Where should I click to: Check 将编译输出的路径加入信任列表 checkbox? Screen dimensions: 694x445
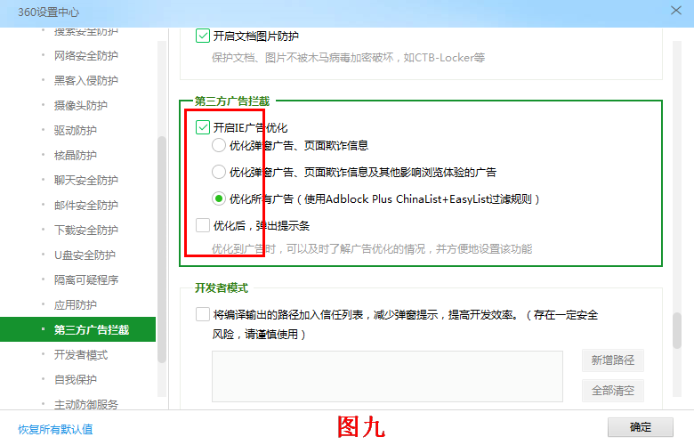click(x=203, y=314)
